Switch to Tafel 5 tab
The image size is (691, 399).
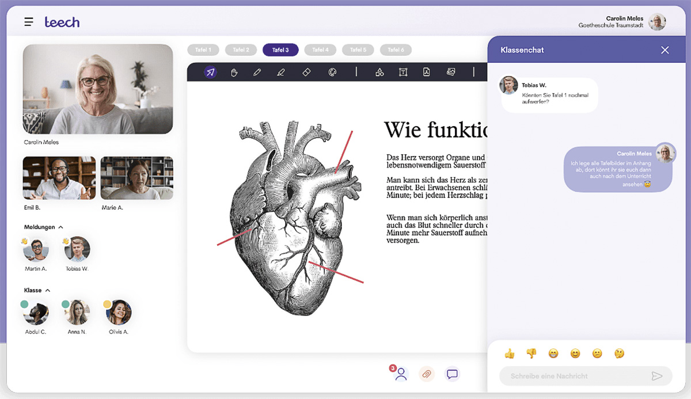(x=358, y=50)
